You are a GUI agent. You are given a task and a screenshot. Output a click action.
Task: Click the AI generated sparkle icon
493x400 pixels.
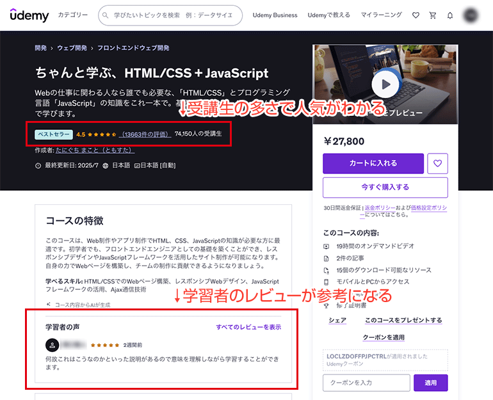click(x=49, y=304)
